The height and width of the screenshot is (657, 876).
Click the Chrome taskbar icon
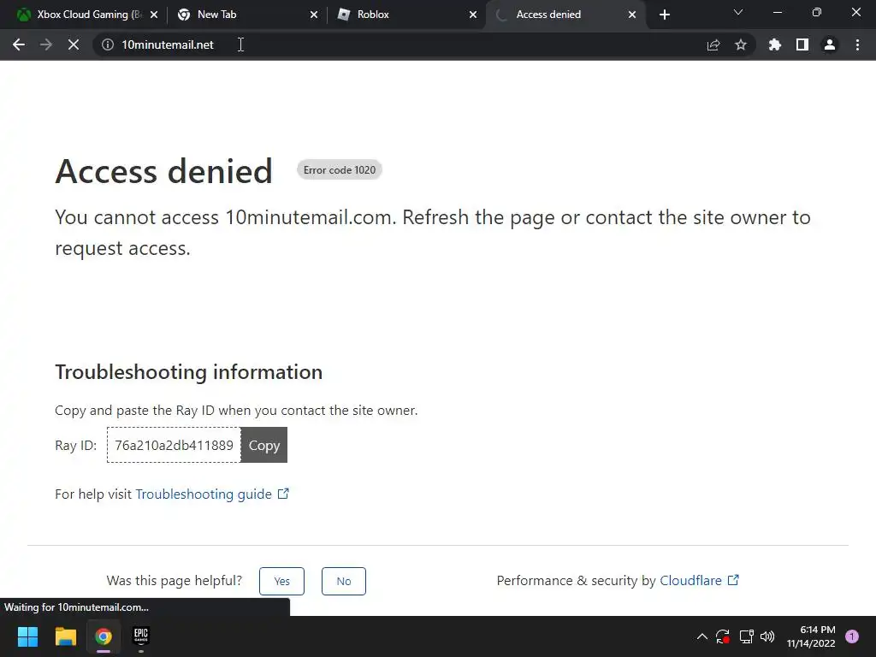(x=104, y=636)
